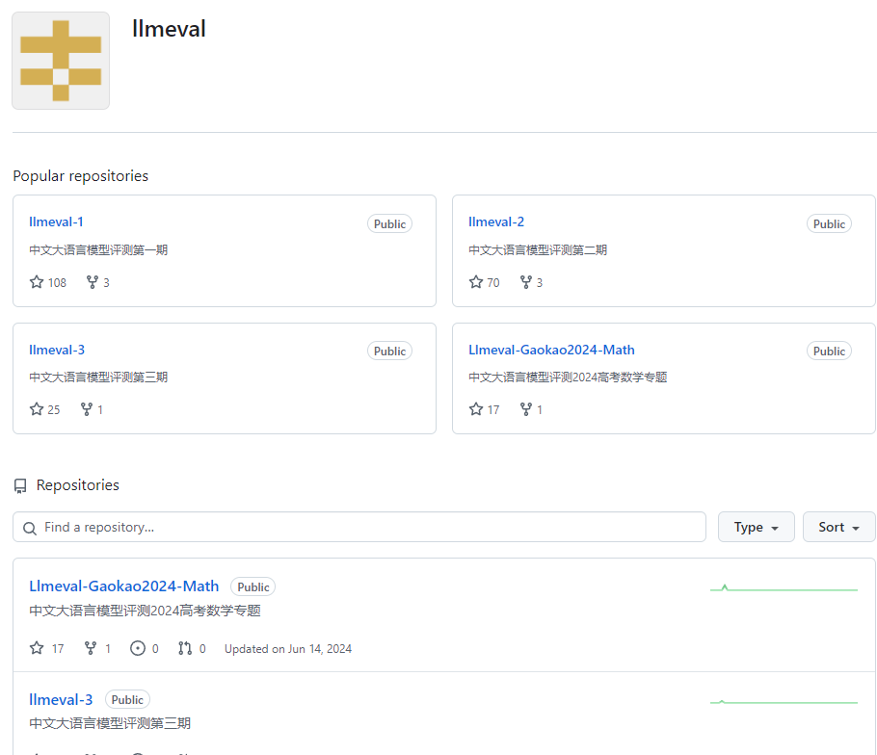
Task: Click the star icon on Gaokao2024-Math popular card
Action: (476, 409)
